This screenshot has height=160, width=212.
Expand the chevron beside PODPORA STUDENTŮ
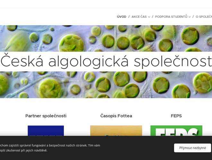(x=190, y=17)
